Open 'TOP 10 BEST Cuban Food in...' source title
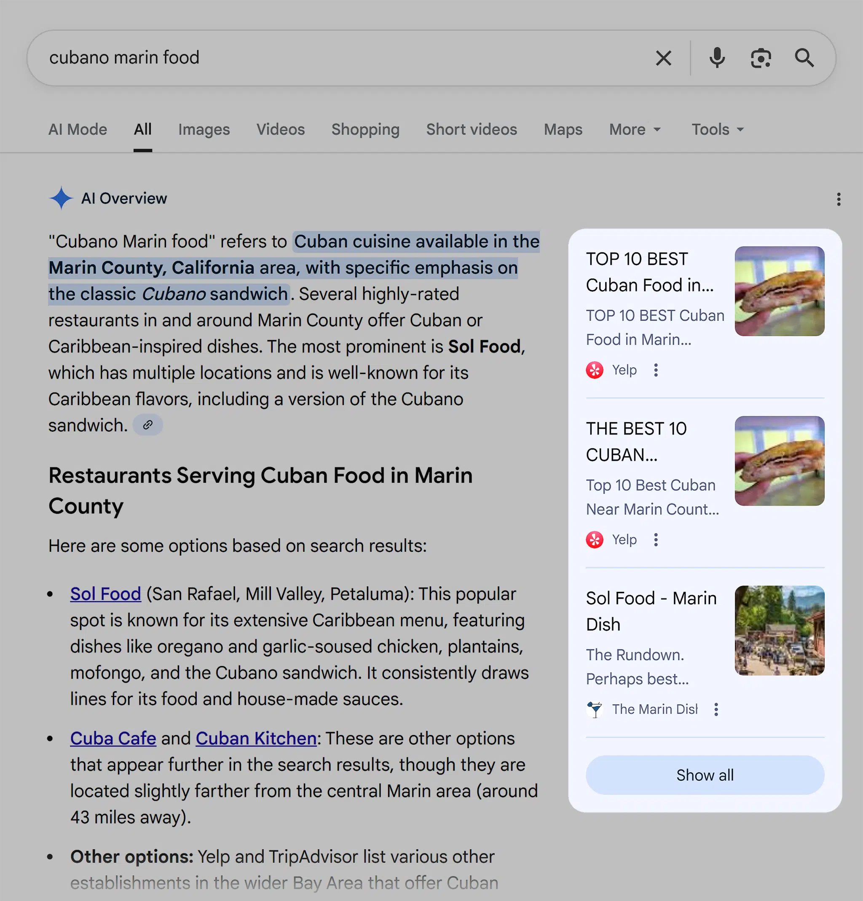Viewport: 863px width, 901px height. click(650, 272)
